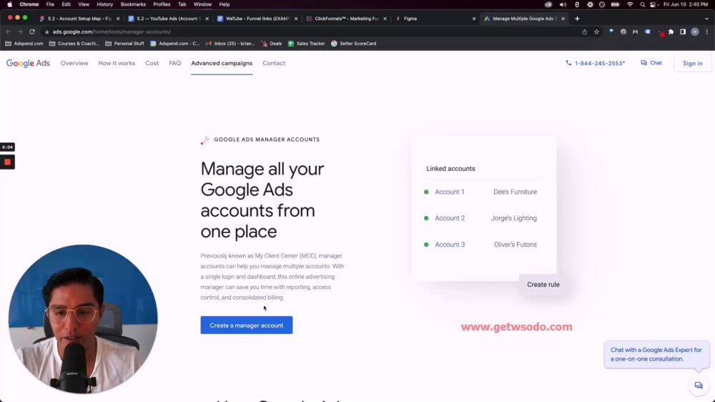Bookmark this page with the star icon
This screenshot has width=715, height=402.
pyautogui.click(x=596, y=32)
